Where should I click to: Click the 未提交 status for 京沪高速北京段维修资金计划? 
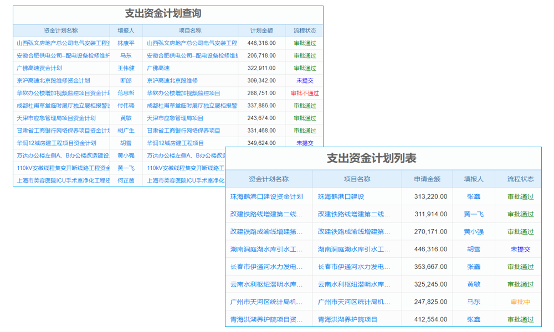point(304,80)
